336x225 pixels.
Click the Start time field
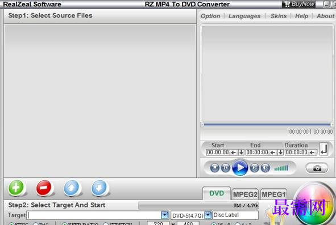point(218,152)
